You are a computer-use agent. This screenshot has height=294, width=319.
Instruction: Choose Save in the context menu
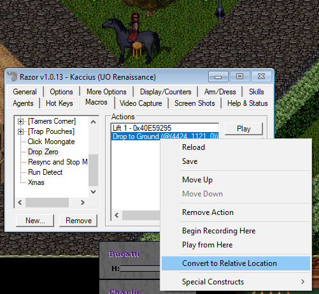pyautogui.click(x=236, y=161)
